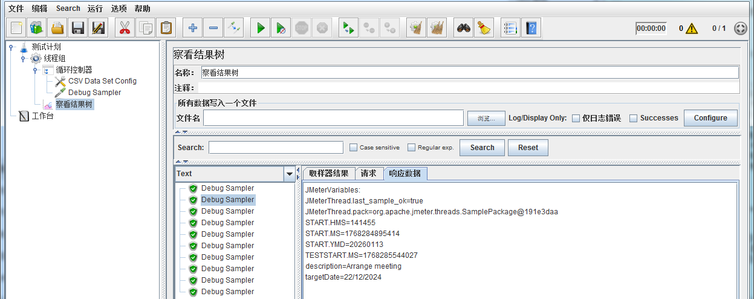Click the Open folder icon

coord(57,28)
